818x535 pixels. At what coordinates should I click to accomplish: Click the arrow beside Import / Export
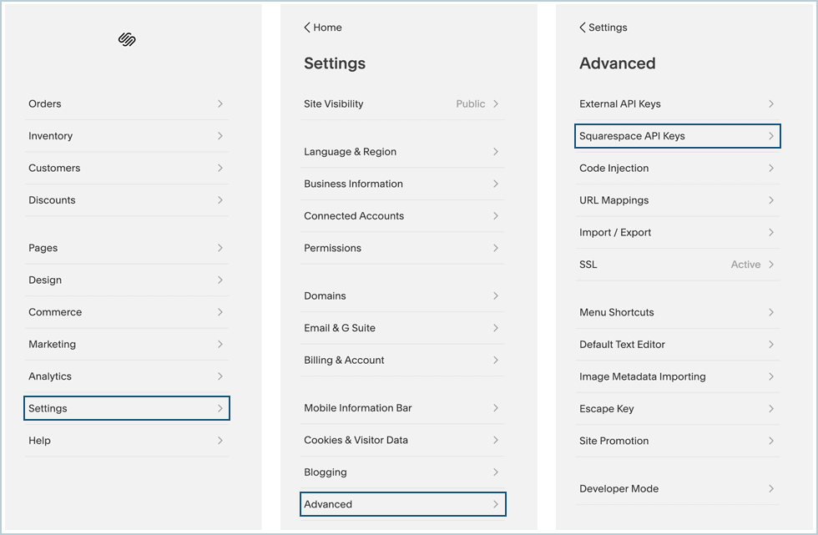click(x=771, y=232)
